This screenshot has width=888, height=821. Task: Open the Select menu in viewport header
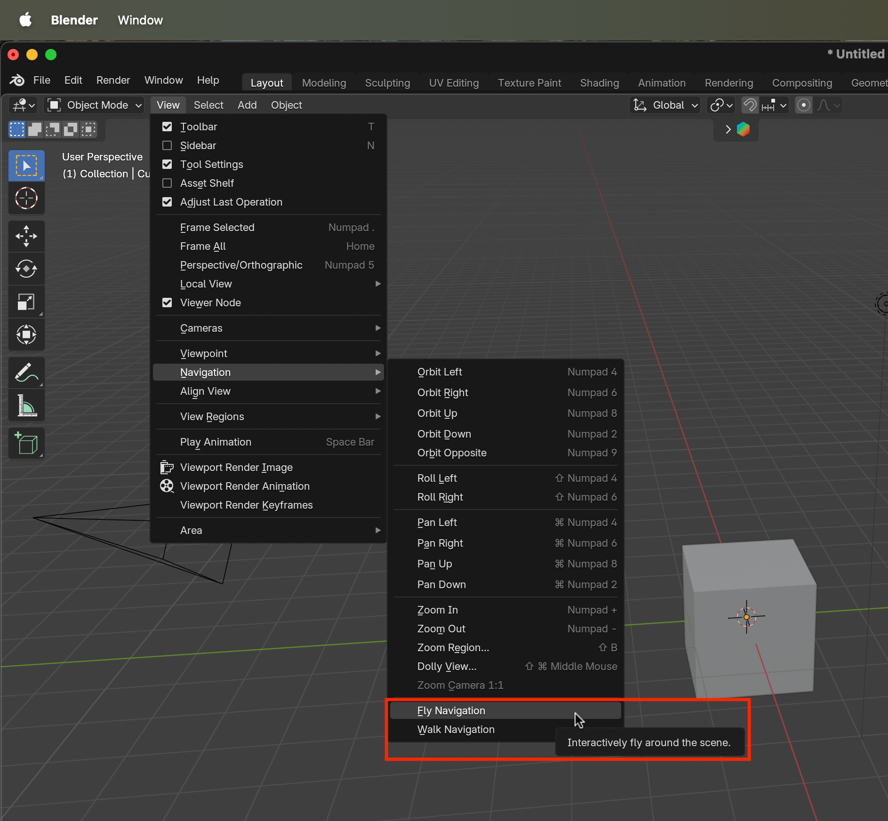pyautogui.click(x=208, y=105)
